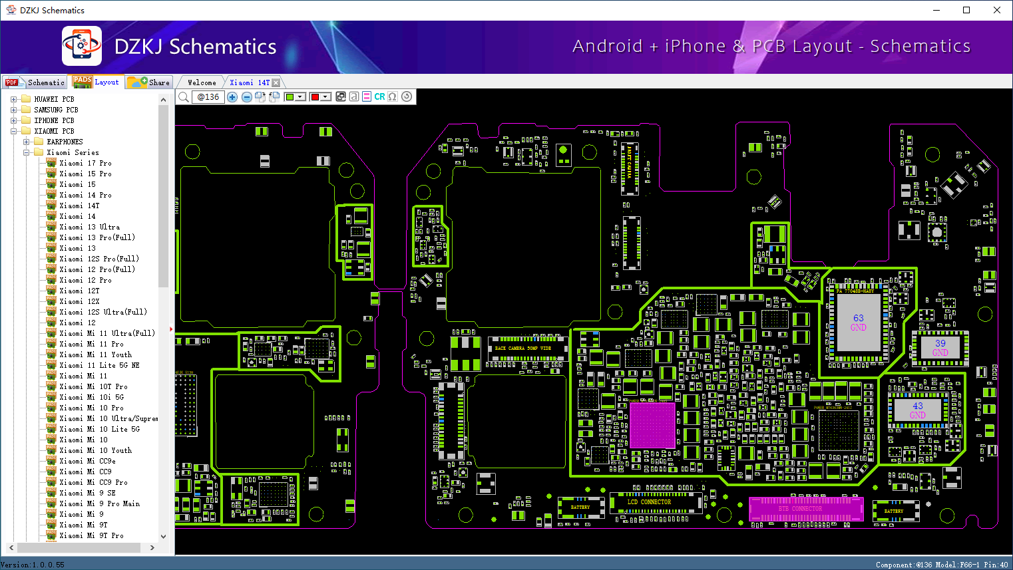1013x570 pixels.
Task: Open the Share tab
Action: [150, 82]
